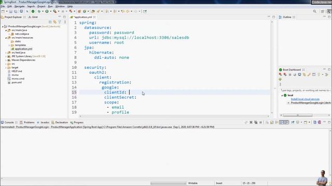The width and height of the screenshot is (332, 186).
Task: Open the Project menu
Action: tap(41, 7)
